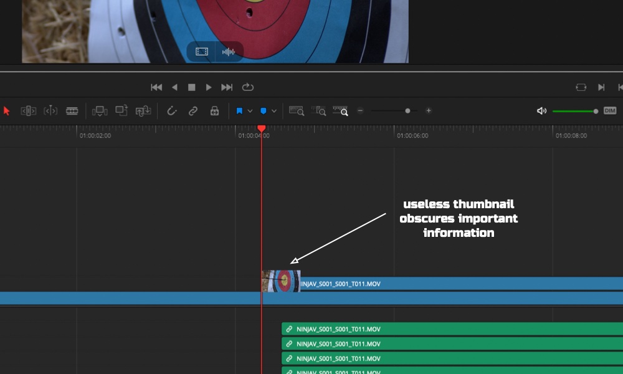Mute audio with the speaker icon
This screenshot has height=374, width=623.
541,111
